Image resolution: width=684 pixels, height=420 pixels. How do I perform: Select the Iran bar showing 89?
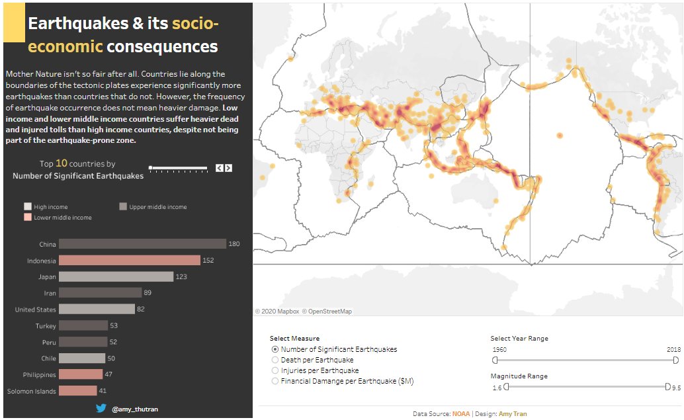(101, 292)
